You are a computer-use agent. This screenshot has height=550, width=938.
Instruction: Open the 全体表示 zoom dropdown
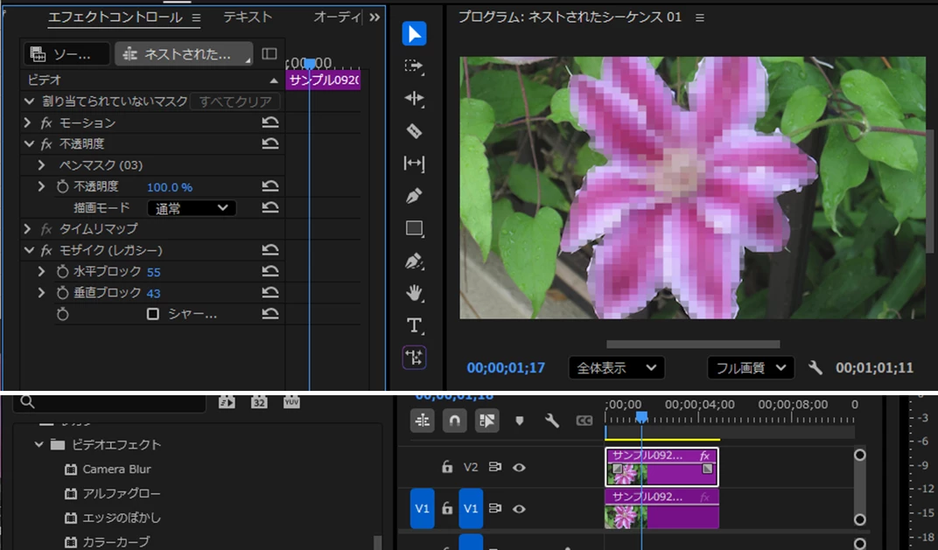tap(617, 367)
